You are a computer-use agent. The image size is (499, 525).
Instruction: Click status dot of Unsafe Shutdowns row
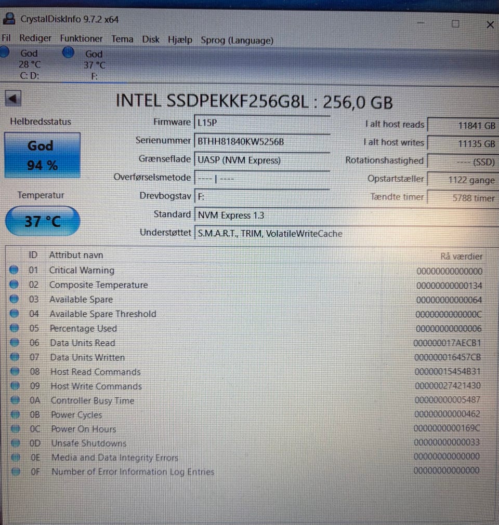point(16,443)
